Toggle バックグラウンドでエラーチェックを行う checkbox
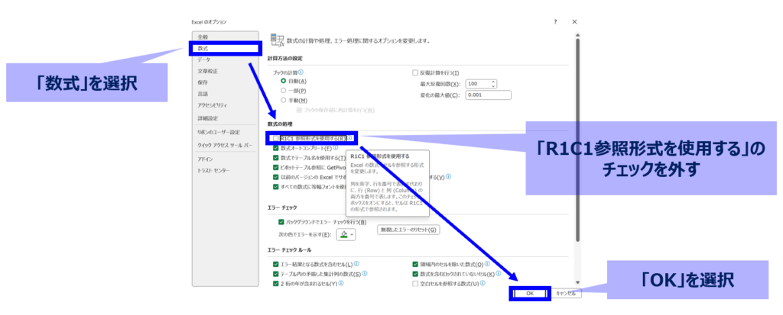This screenshot has width=783, height=315. [x=281, y=222]
